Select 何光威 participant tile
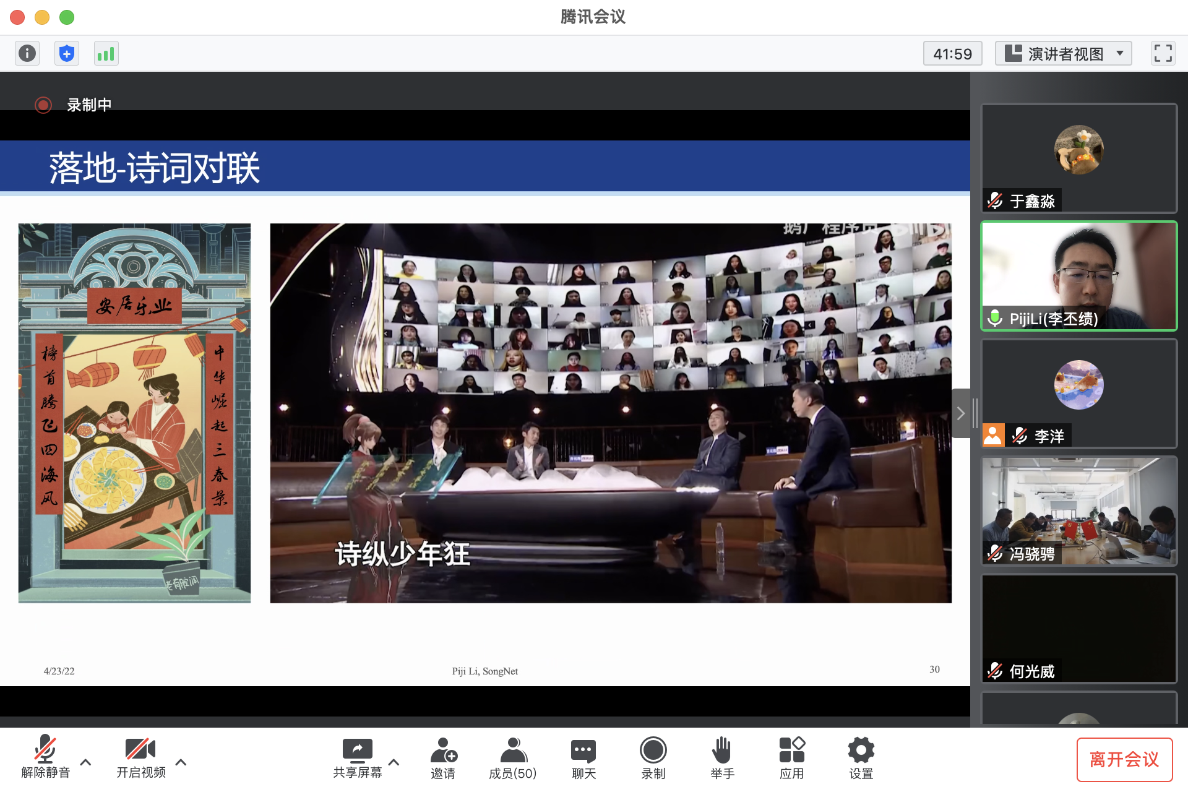Image resolution: width=1188 pixels, height=792 pixels. click(x=1078, y=629)
